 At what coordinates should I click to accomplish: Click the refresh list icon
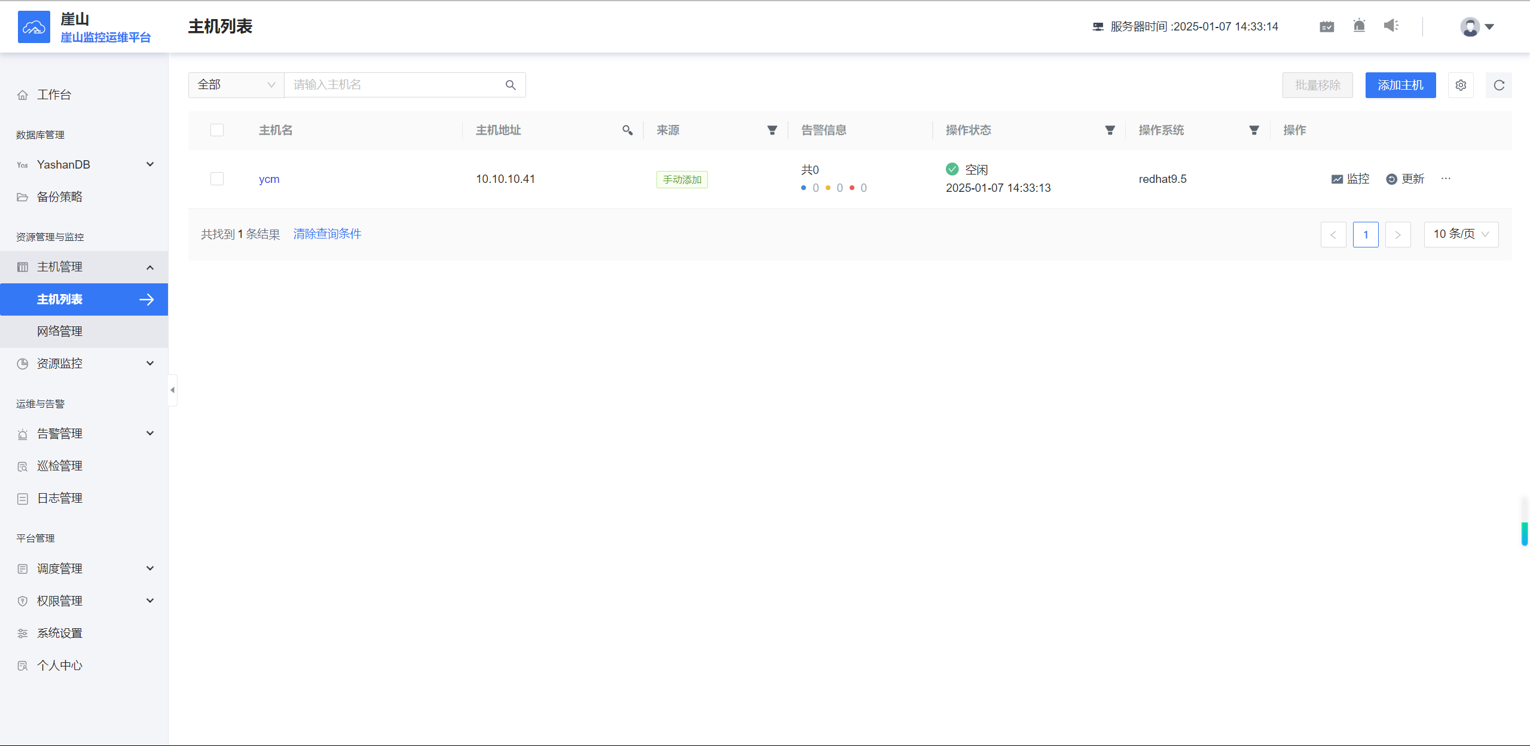[x=1498, y=85]
